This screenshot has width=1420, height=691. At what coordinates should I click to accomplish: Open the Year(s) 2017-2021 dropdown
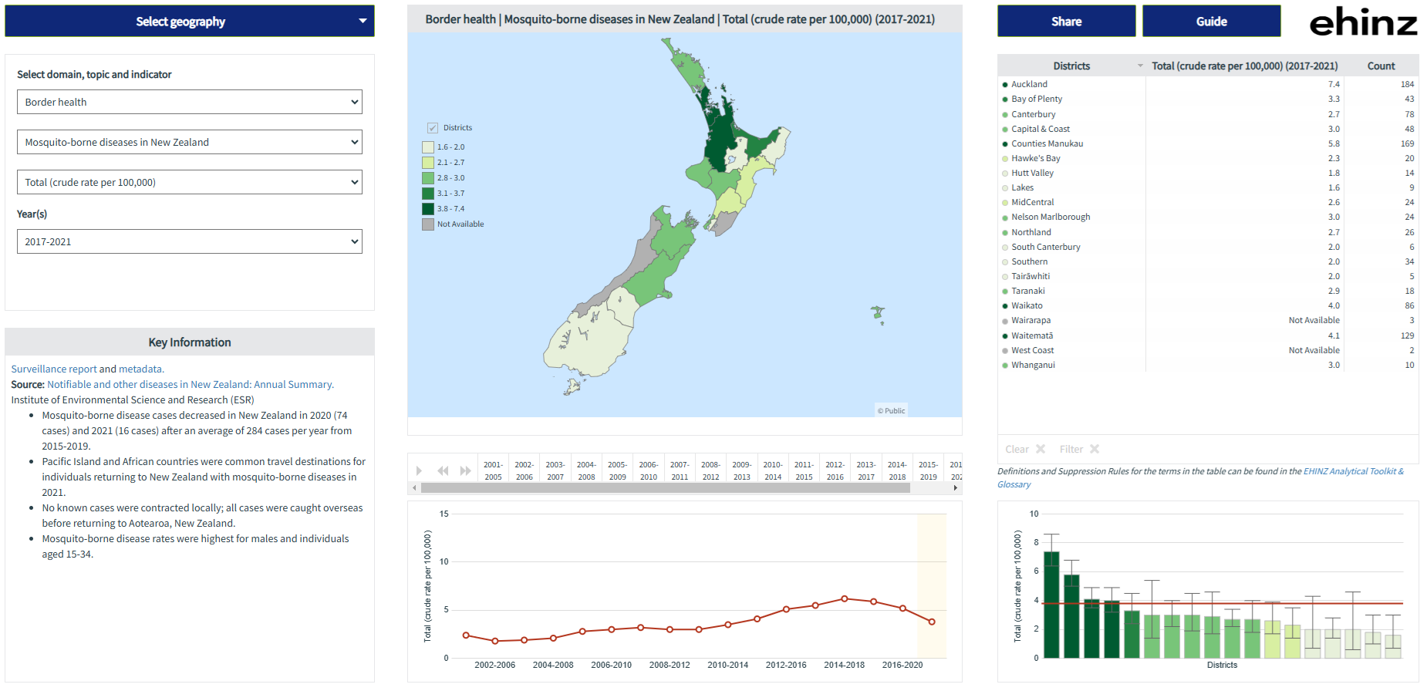tap(190, 241)
